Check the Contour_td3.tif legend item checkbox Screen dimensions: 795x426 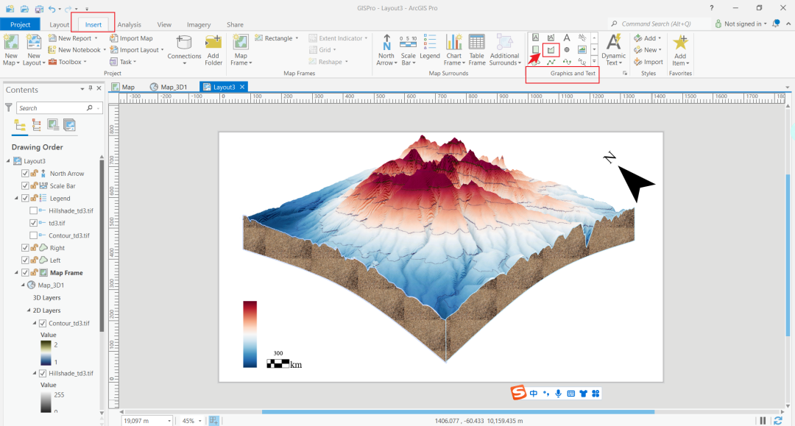click(33, 235)
